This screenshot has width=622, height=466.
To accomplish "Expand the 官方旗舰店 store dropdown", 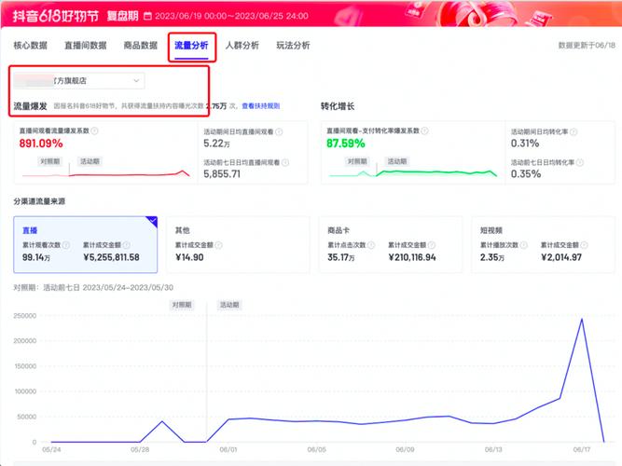I will pos(79,81).
